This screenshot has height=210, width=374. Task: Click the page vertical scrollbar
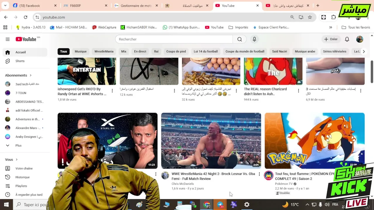[x=372, y=71]
